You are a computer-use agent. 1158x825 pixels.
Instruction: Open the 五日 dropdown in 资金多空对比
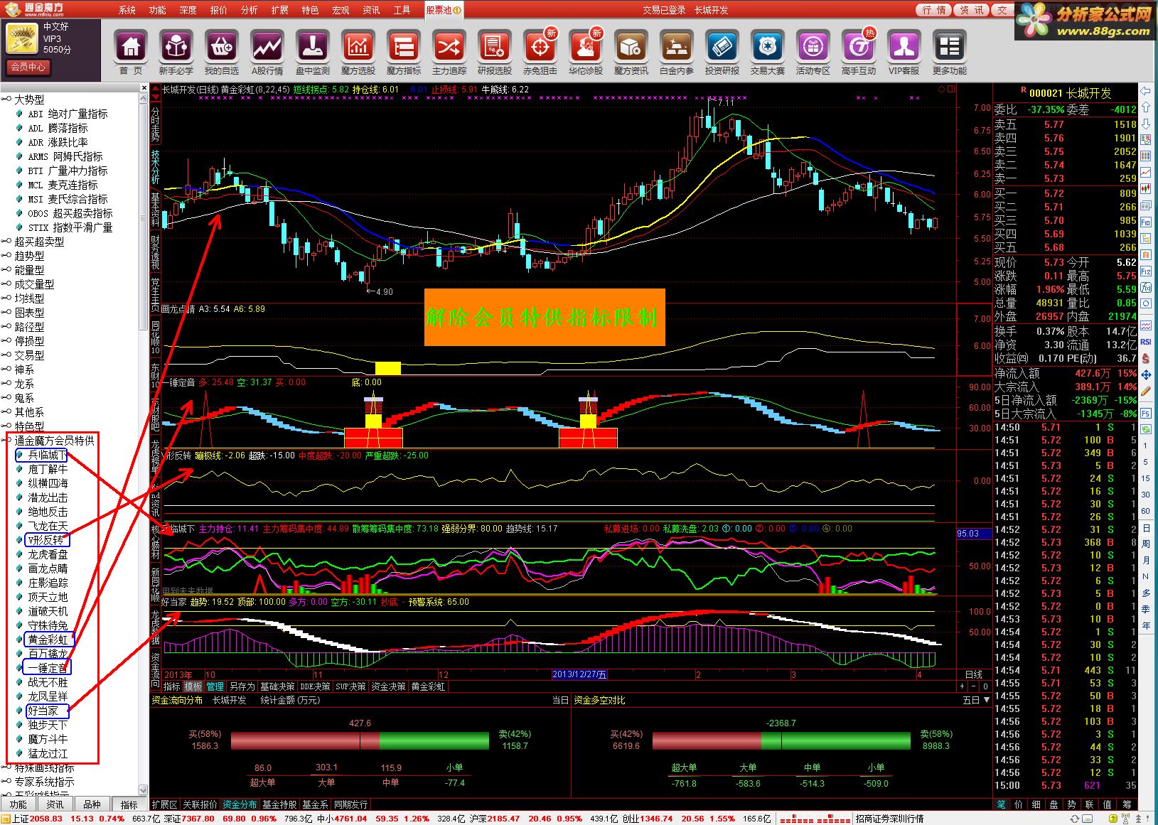pyautogui.click(x=976, y=700)
